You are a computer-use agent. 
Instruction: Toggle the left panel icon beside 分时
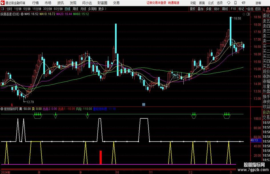[x=3, y=9]
